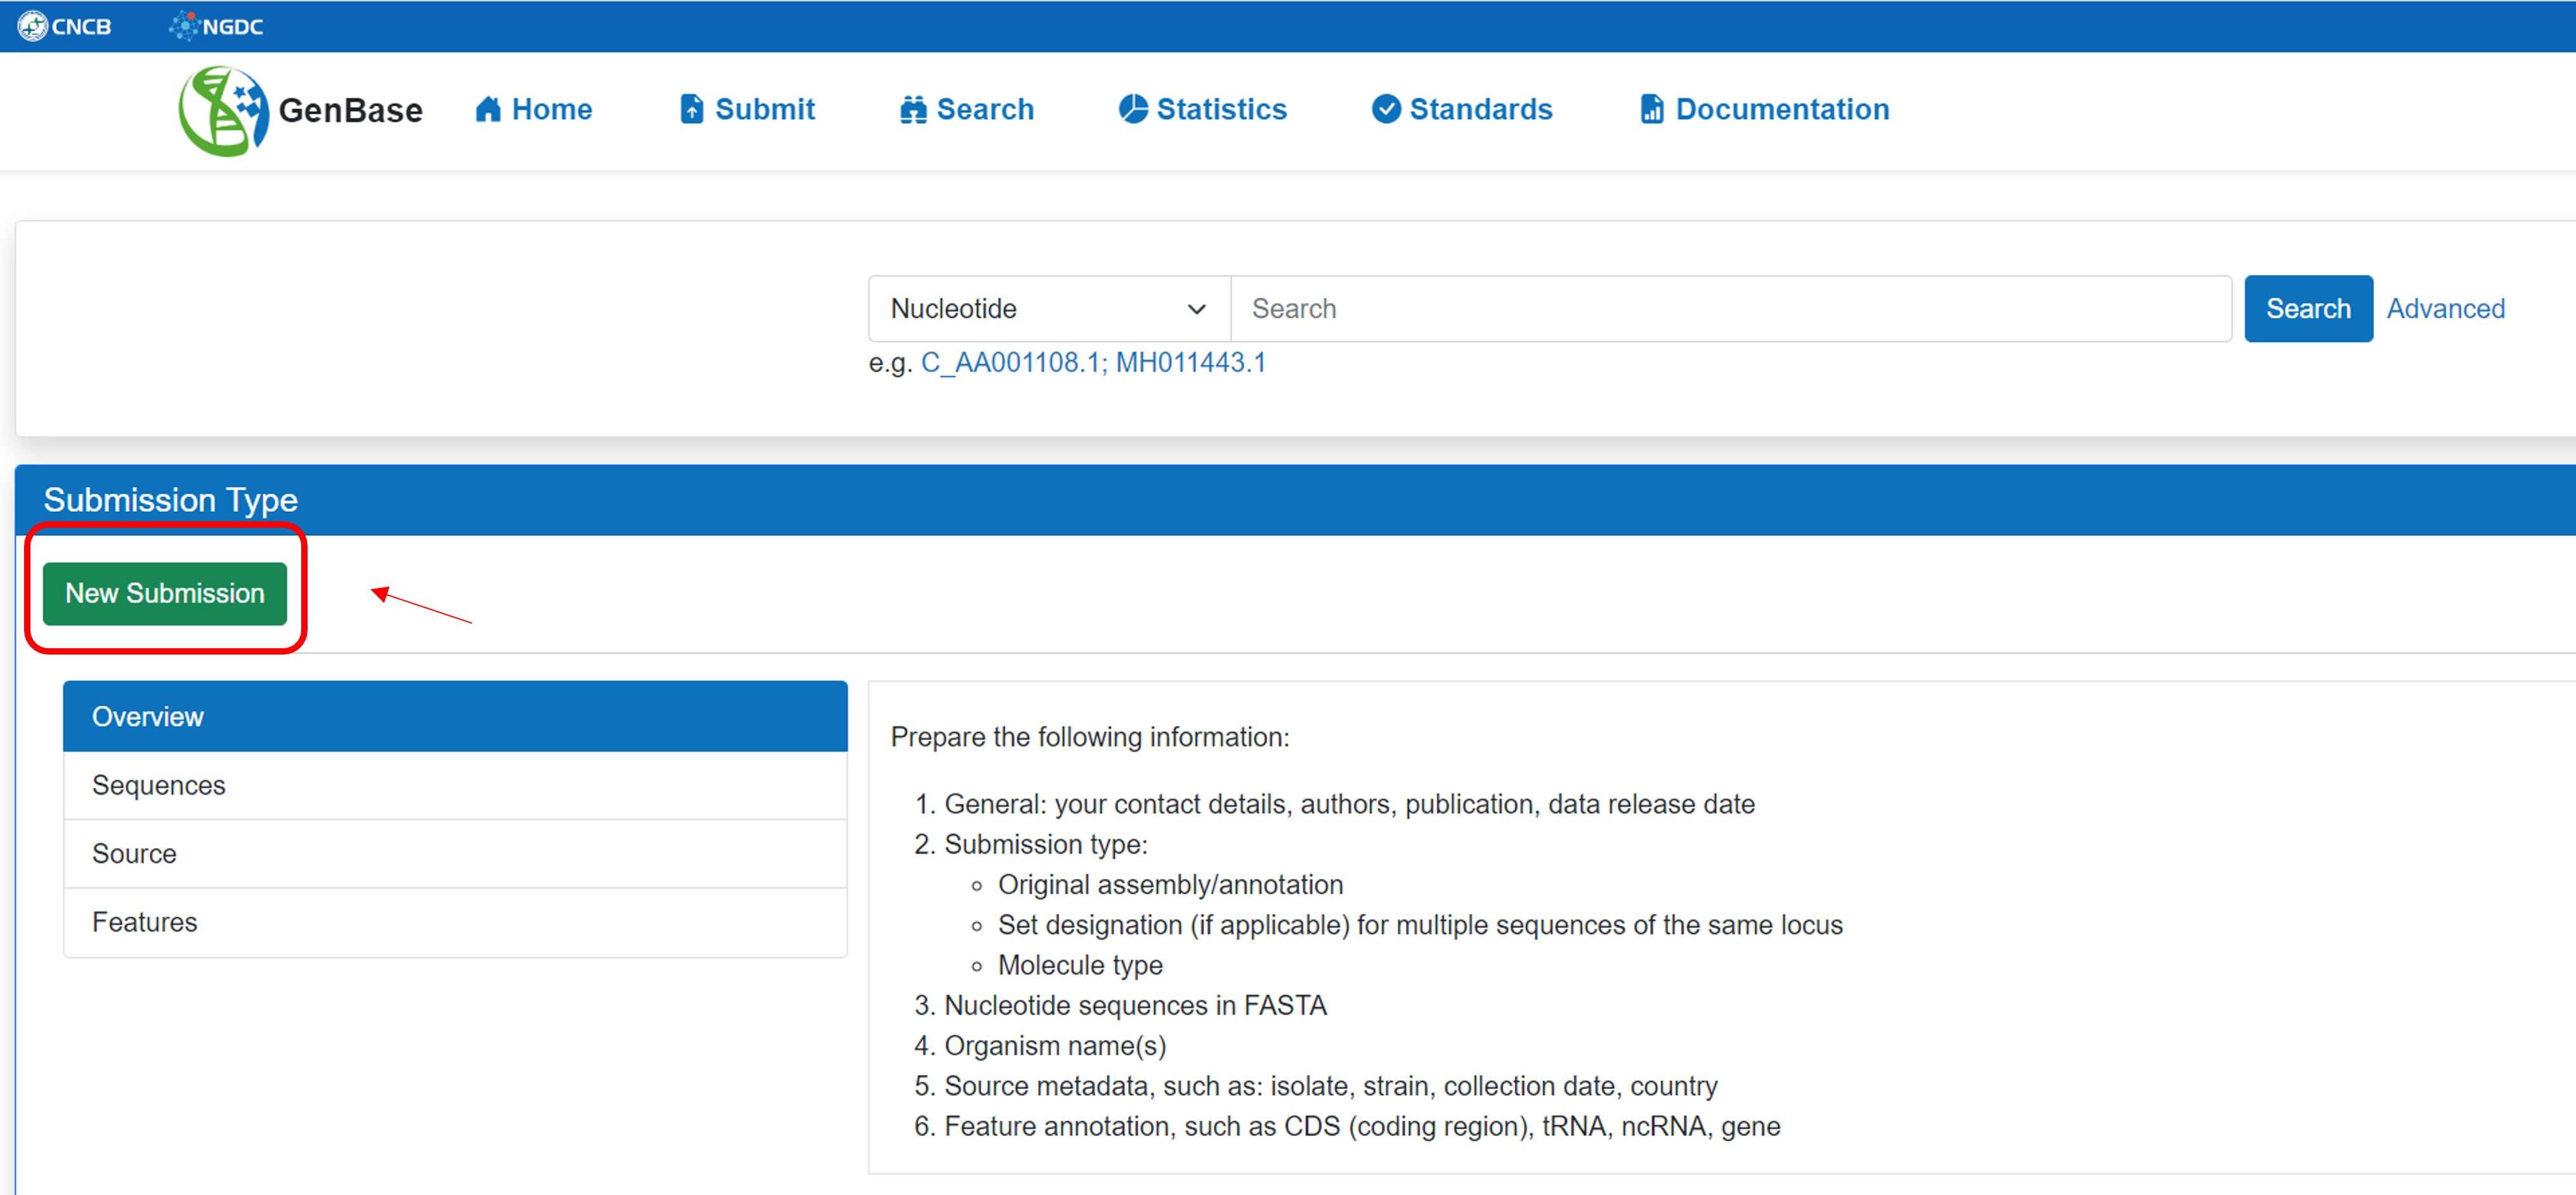Click the GenBase DNA logo icon

tap(223, 110)
